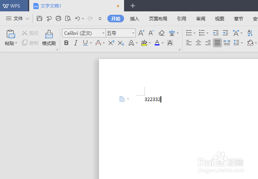Open font color dropdown arrow
The width and height of the screenshot is (258, 179).
click(x=162, y=43)
